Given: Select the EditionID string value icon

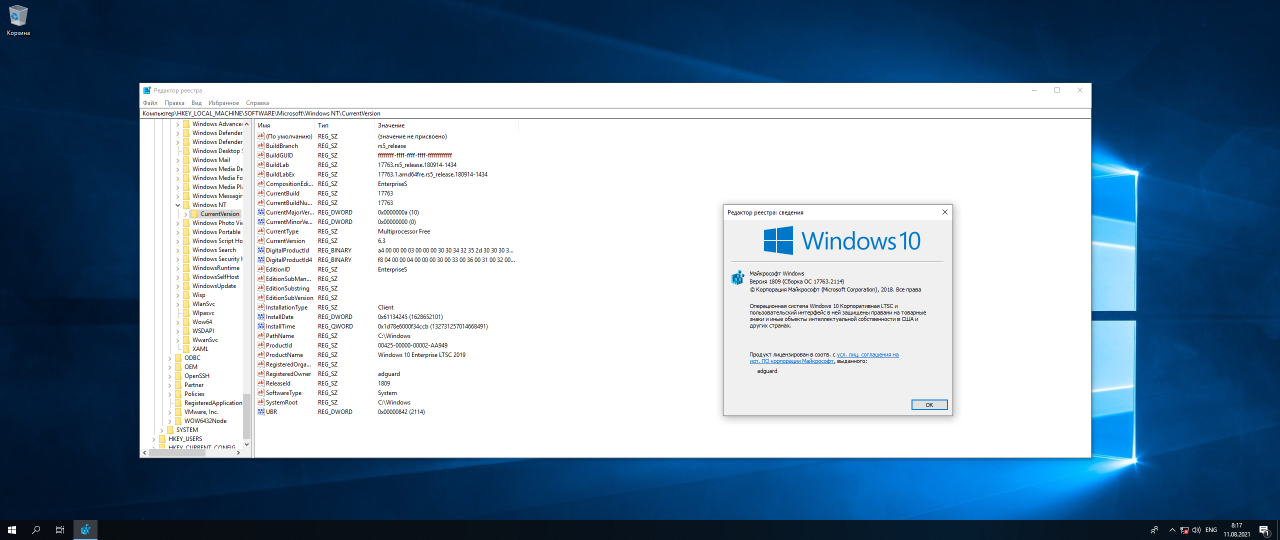Looking at the screenshot, I should click(260, 269).
